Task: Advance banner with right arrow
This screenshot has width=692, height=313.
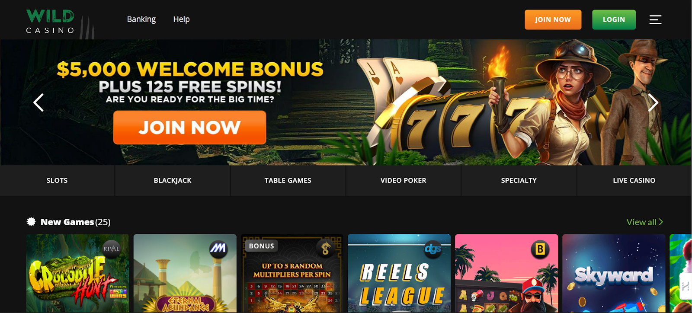Action: pos(653,102)
